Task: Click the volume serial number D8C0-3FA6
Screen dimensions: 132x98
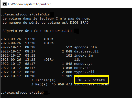Action: [79, 23]
